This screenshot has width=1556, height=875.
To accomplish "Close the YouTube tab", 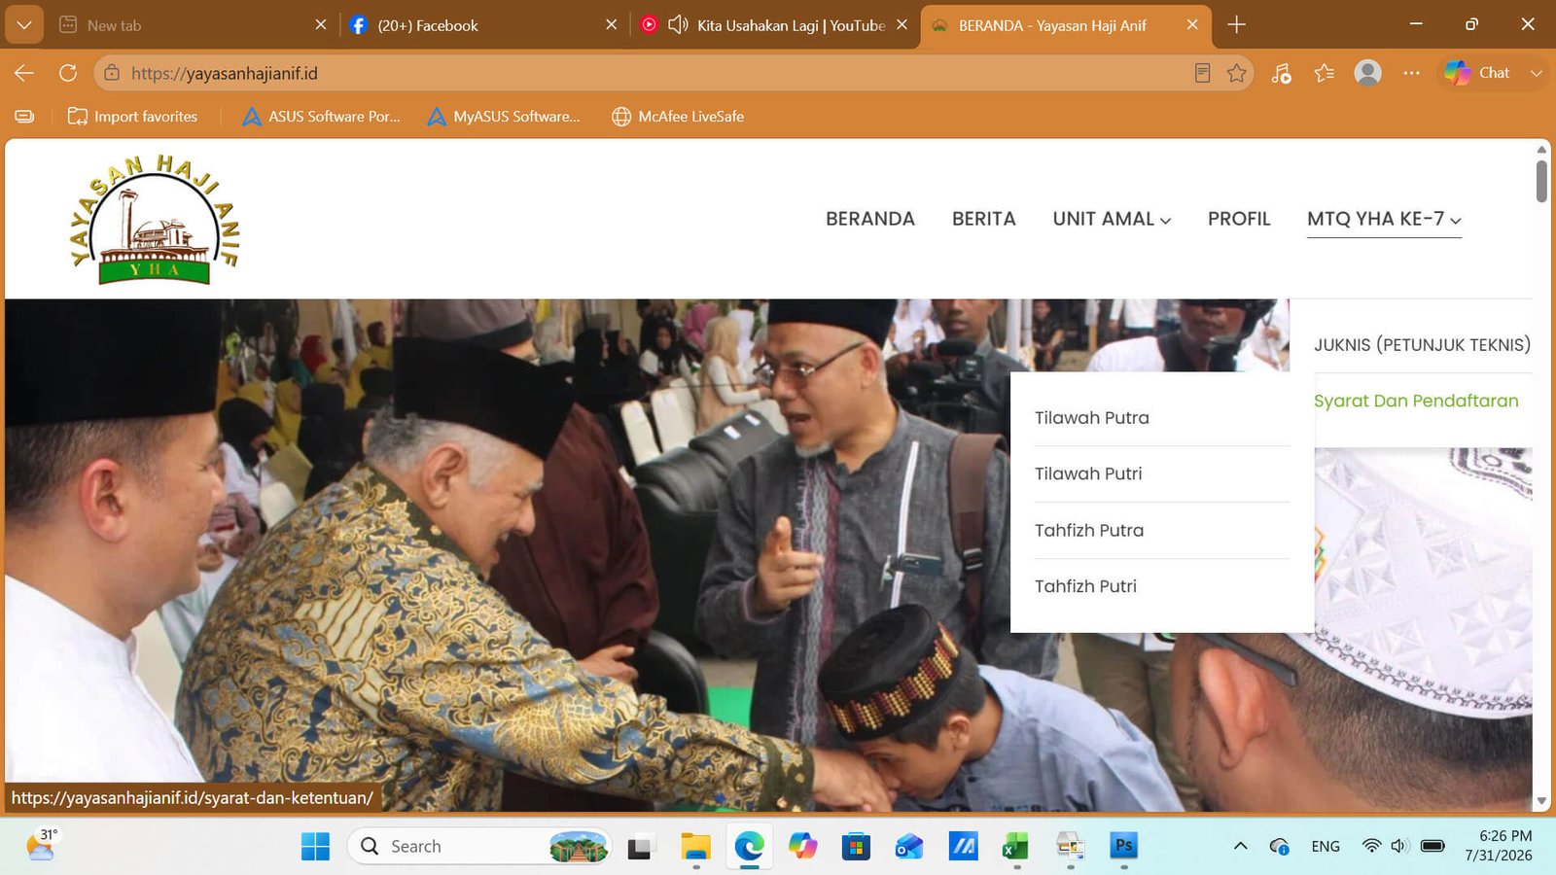I will click(902, 25).
